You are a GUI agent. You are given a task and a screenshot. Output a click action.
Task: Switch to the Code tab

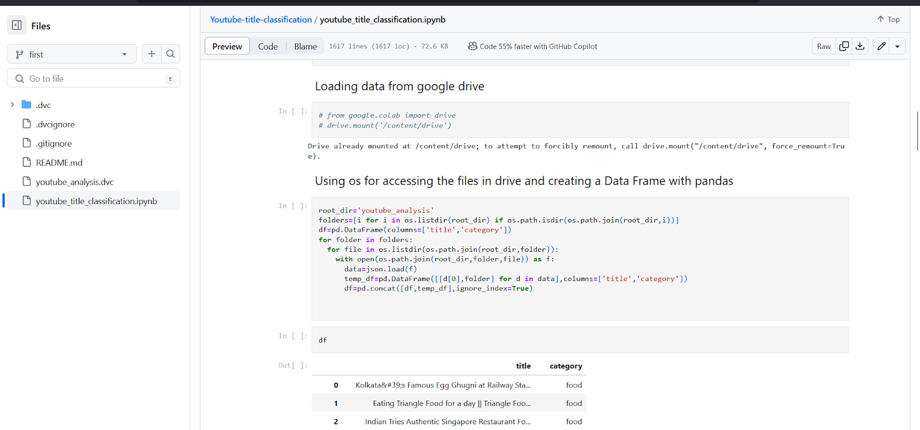tap(268, 46)
